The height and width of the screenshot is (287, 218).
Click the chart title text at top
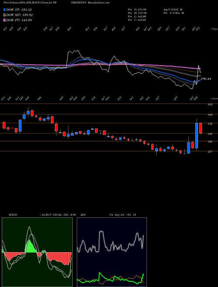coord(57,3)
